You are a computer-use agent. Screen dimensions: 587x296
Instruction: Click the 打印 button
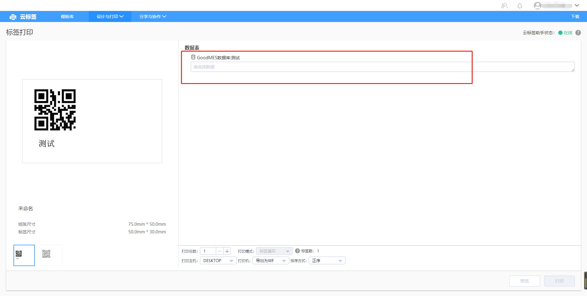click(x=559, y=281)
